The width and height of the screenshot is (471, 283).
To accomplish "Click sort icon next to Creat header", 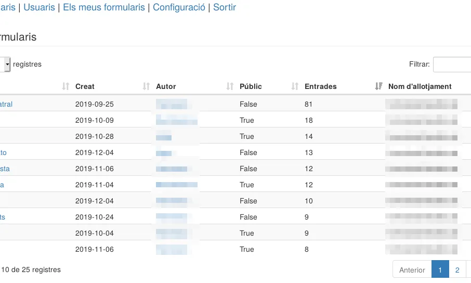I will click(x=147, y=86).
